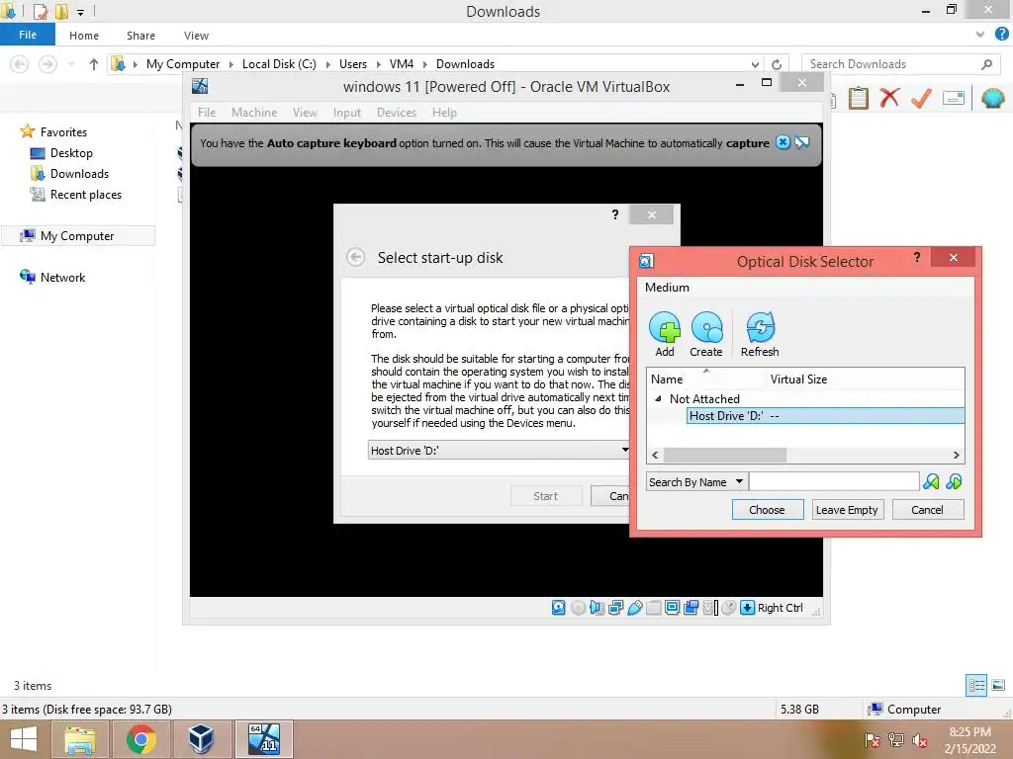The width and height of the screenshot is (1013, 759).
Task: Click the medium list horizontal scrollbar thumb
Action: [725, 455]
